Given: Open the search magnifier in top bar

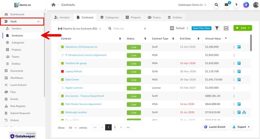Looking at the screenshot, I should pos(217,5).
